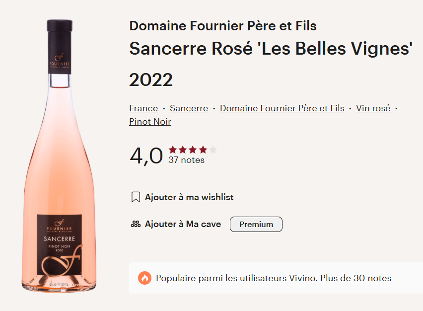
Task: Open the underlined Sancerre region breadcrumb link
Action: tap(189, 108)
